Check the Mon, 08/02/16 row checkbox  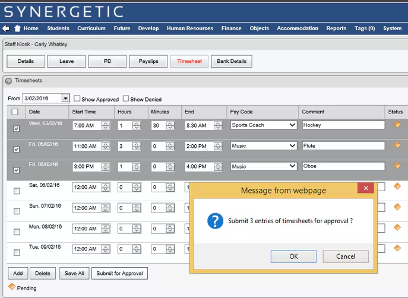17,232
